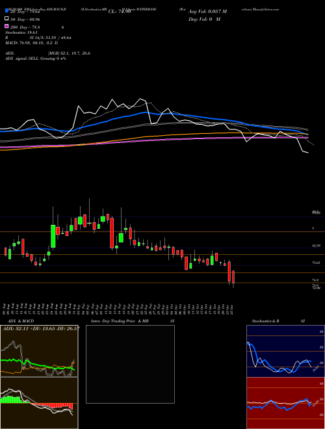This screenshot has width=325, height=429.
Task: Open the red RSI chart thumbnail
Action: tap(285, 403)
